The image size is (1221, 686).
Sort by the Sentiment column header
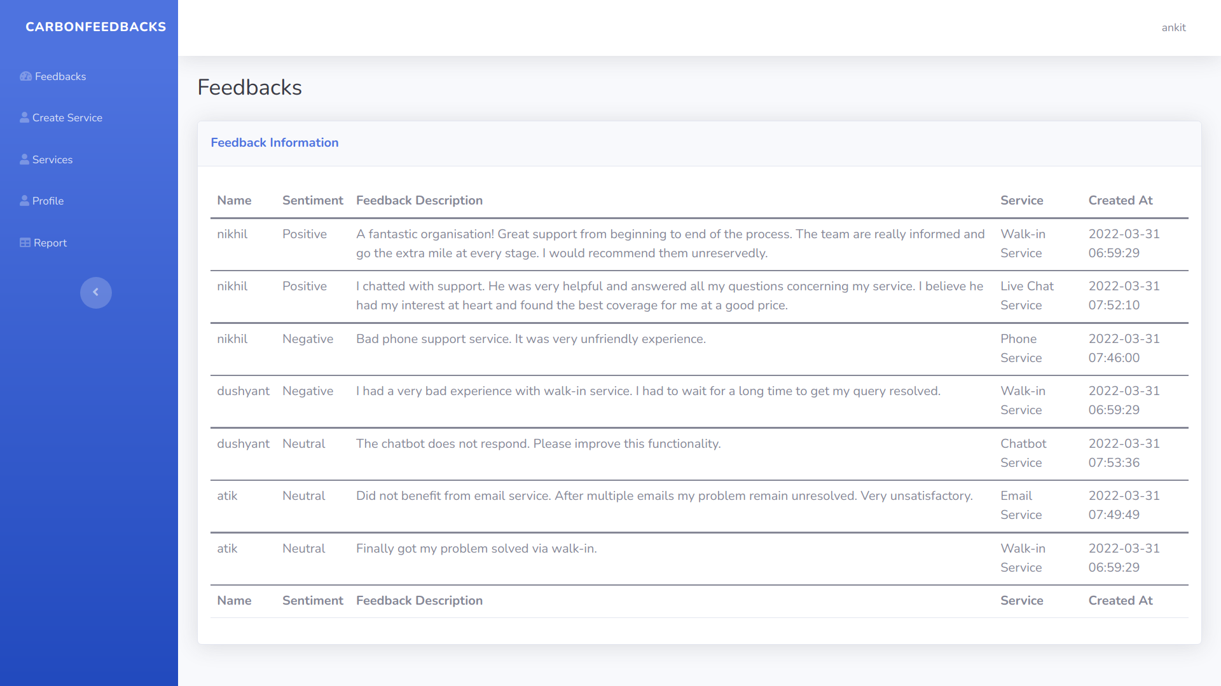click(x=312, y=200)
